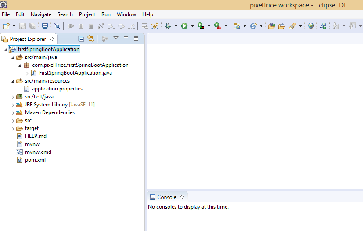Open the File menu
This screenshot has height=231, width=363.
[6, 14]
